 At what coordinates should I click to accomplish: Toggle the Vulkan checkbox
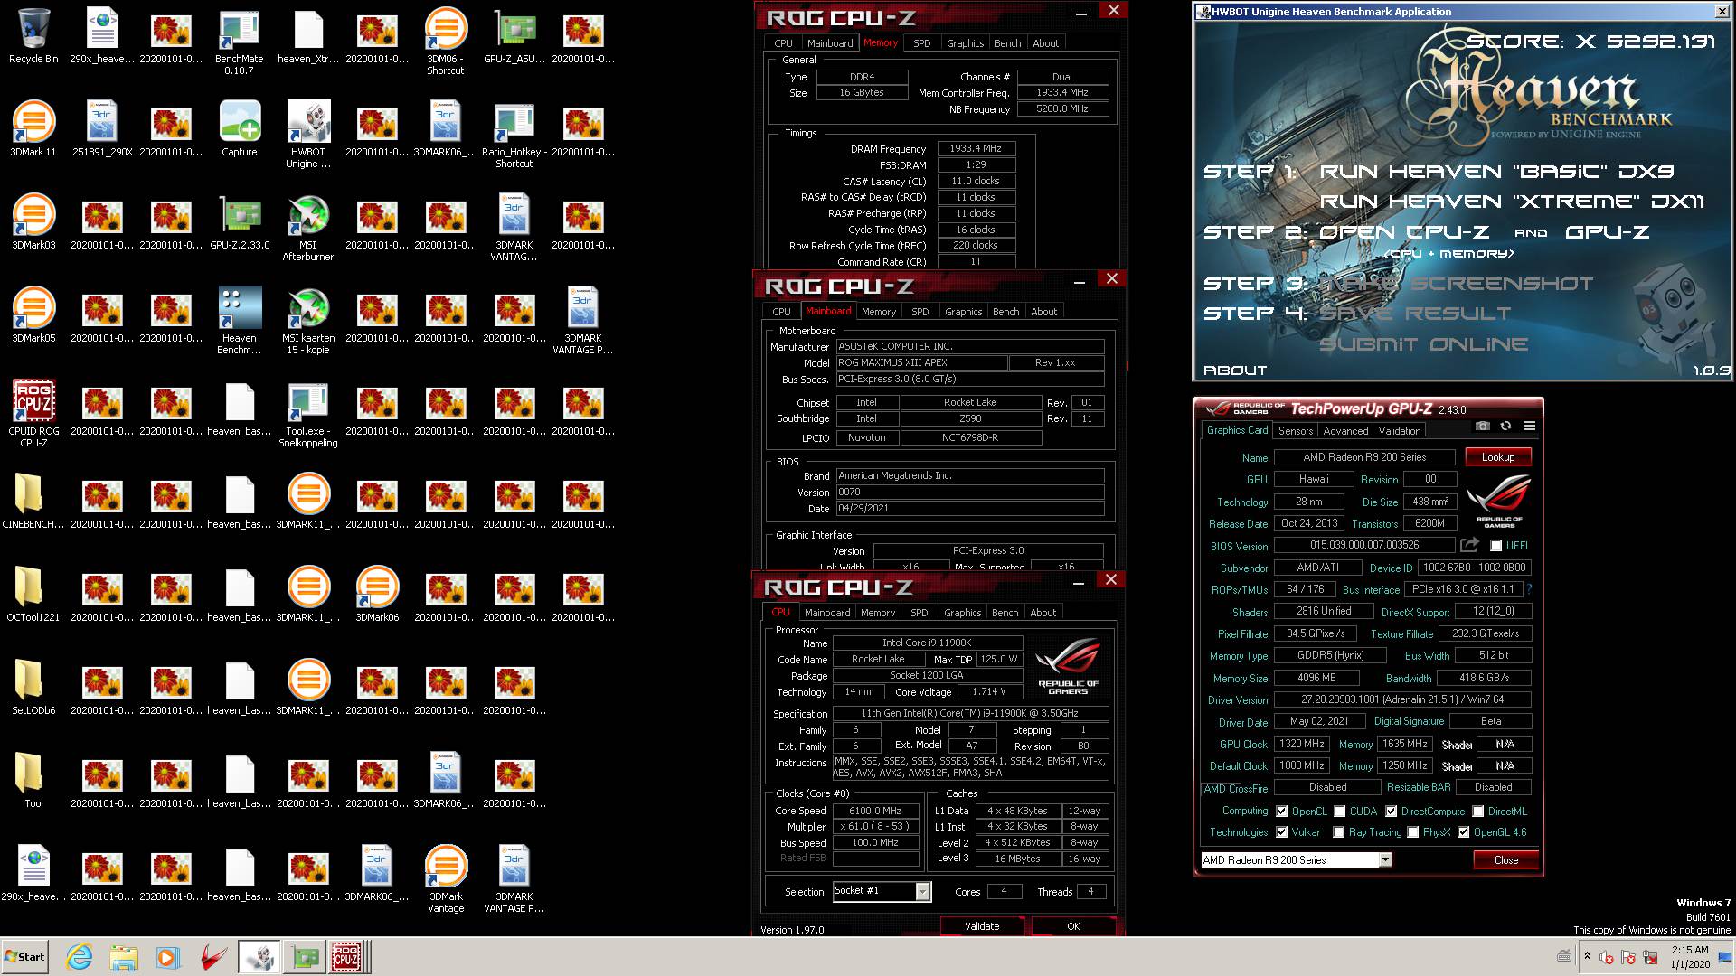(x=1281, y=832)
